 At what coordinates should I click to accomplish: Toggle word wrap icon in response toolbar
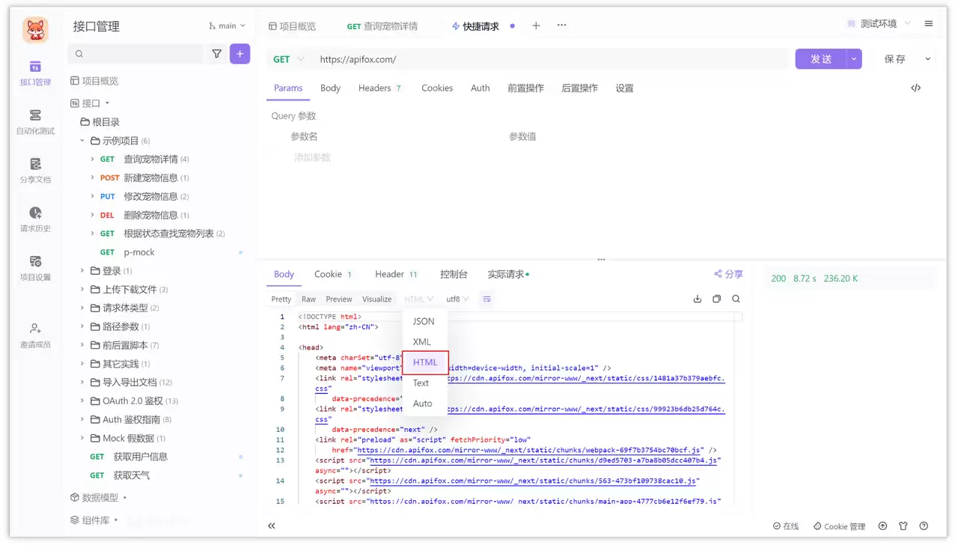tap(486, 299)
